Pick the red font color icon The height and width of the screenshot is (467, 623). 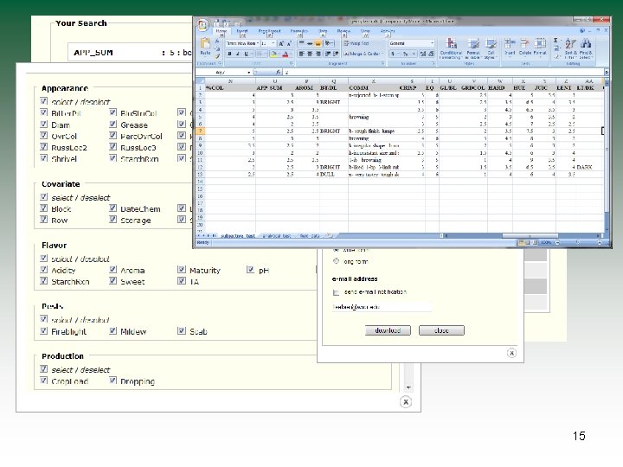point(285,54)
